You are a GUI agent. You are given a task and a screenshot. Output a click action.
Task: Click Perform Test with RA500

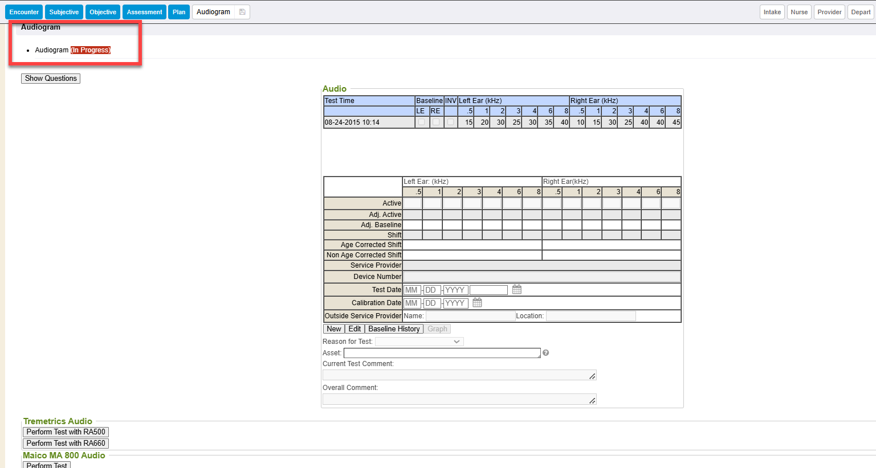pos(66,432)
